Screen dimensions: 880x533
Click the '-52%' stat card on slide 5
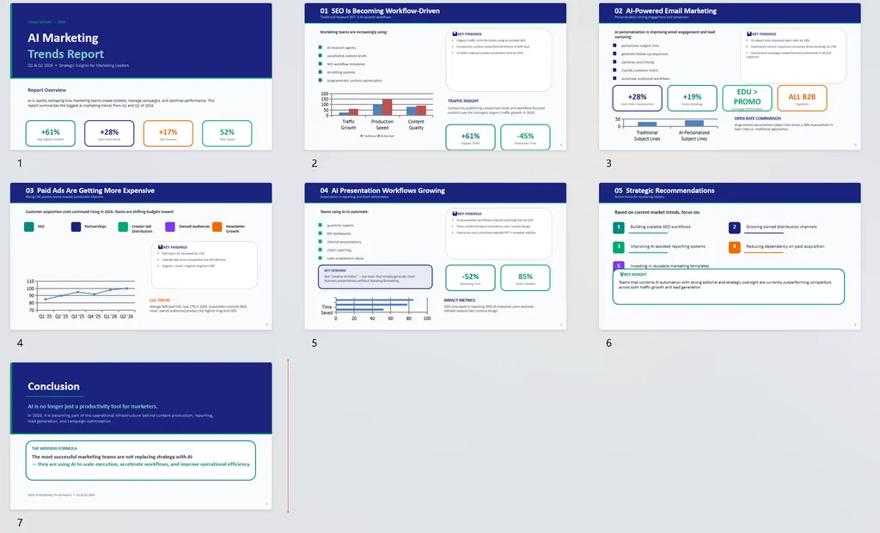point(470,278)
